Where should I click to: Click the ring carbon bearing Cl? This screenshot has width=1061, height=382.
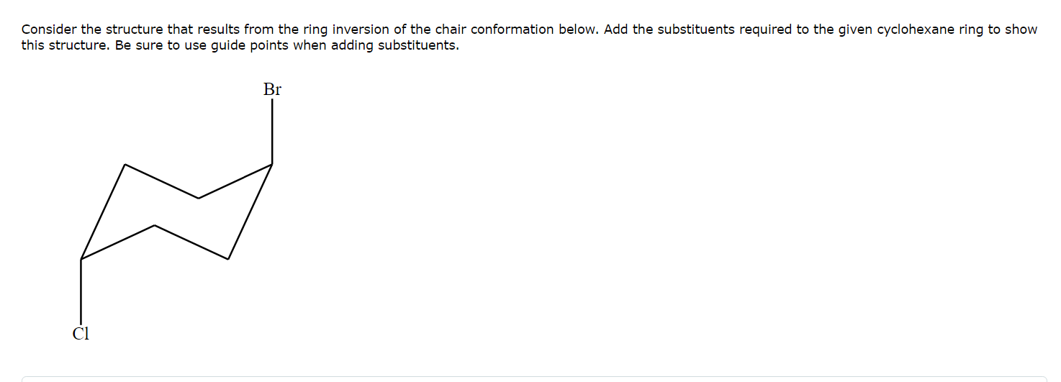(x=81, y=259)
